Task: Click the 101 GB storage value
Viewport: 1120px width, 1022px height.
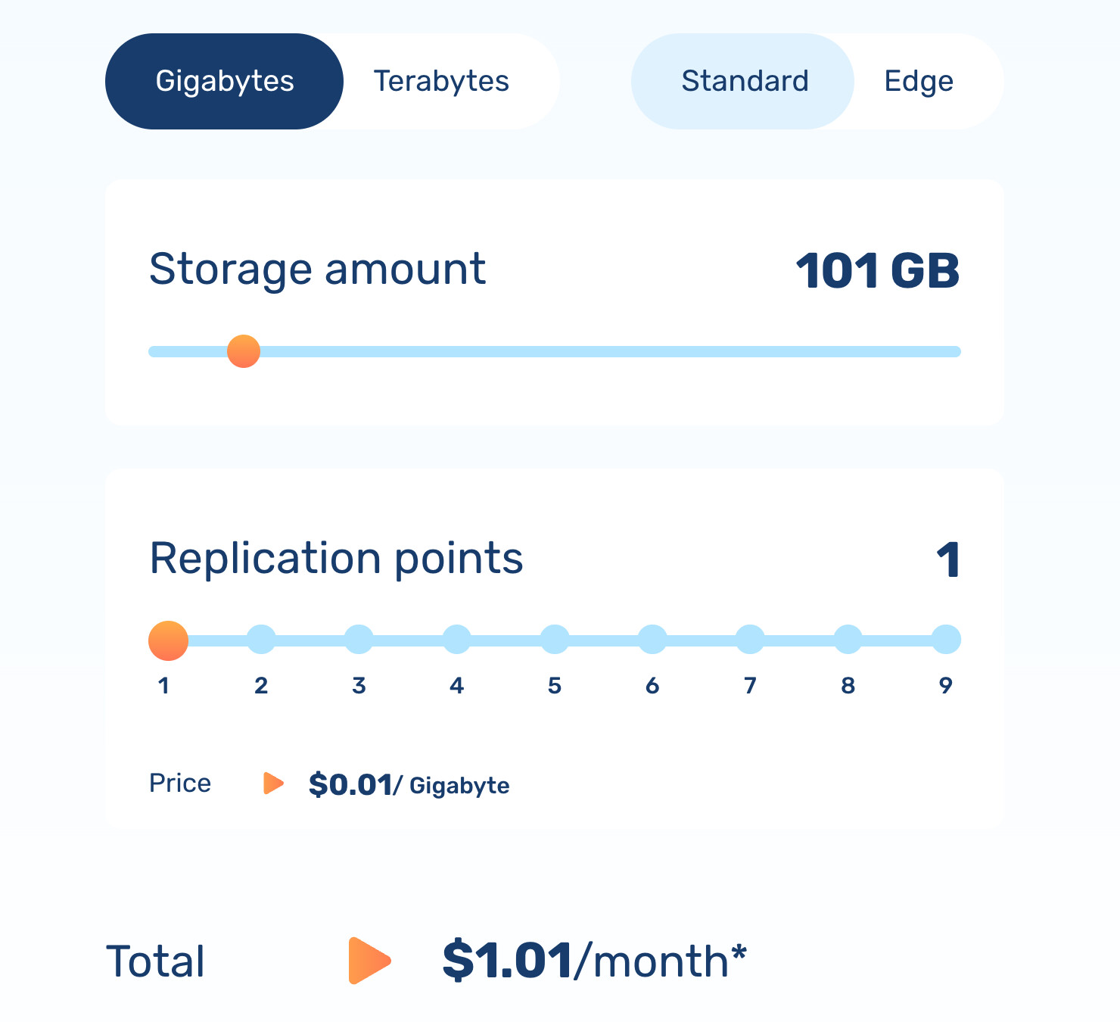Action: (877, 271)
